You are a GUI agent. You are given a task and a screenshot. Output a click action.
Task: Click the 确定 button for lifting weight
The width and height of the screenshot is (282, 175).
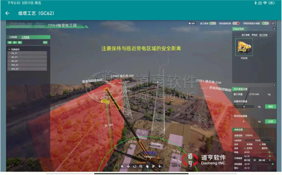[x=271, y=106]
